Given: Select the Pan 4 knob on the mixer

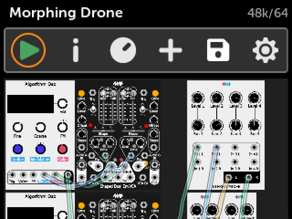Looking at the screenshot, I should click(254, 125).
